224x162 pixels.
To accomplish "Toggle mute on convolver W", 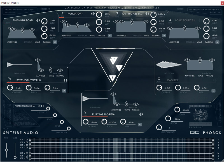I will (x=64, y=91).
